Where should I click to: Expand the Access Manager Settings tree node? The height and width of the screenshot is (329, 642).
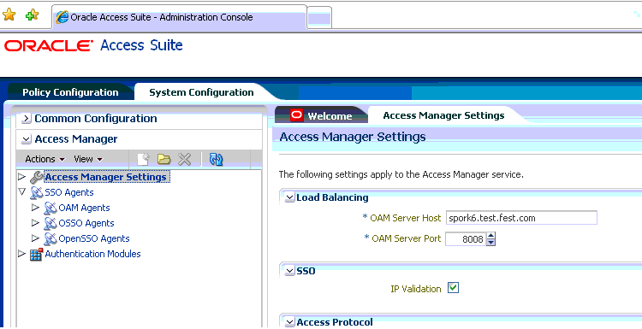click(21, 177)
